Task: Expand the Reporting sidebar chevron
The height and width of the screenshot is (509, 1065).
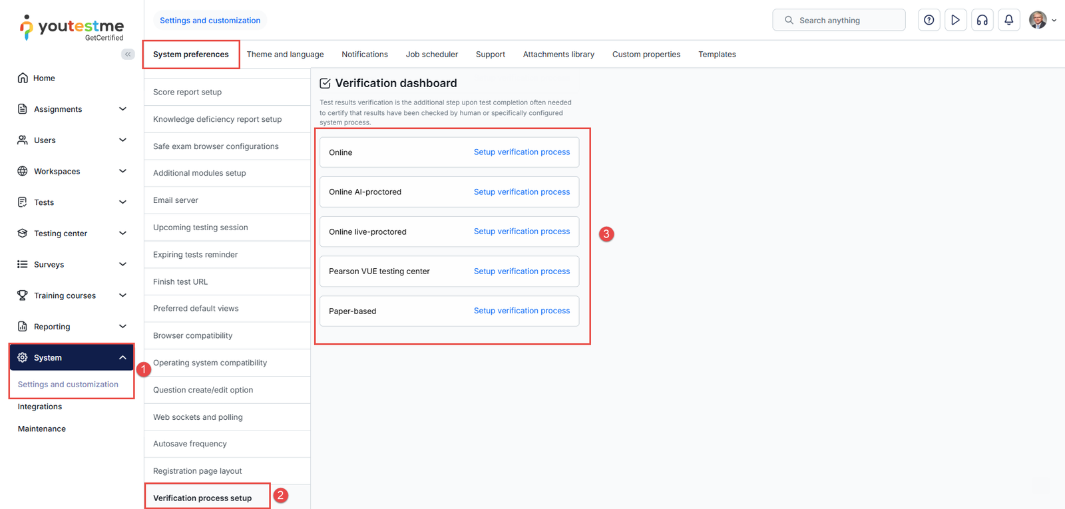Action: pos(122,327)
